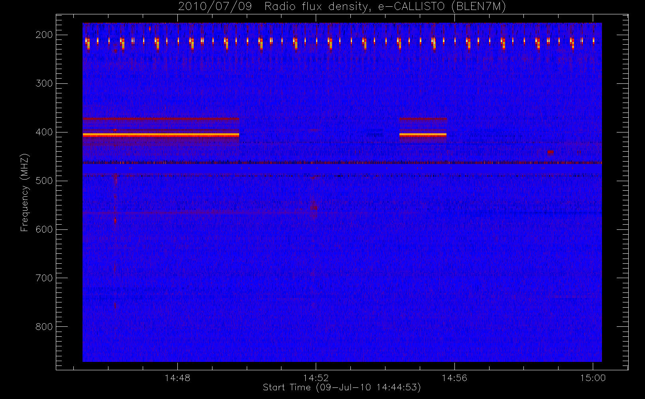Screen dimensions: 645x399
Task: Click the bright yellow emission band near 405 MHz before 14:50
Action: [161, 135]
